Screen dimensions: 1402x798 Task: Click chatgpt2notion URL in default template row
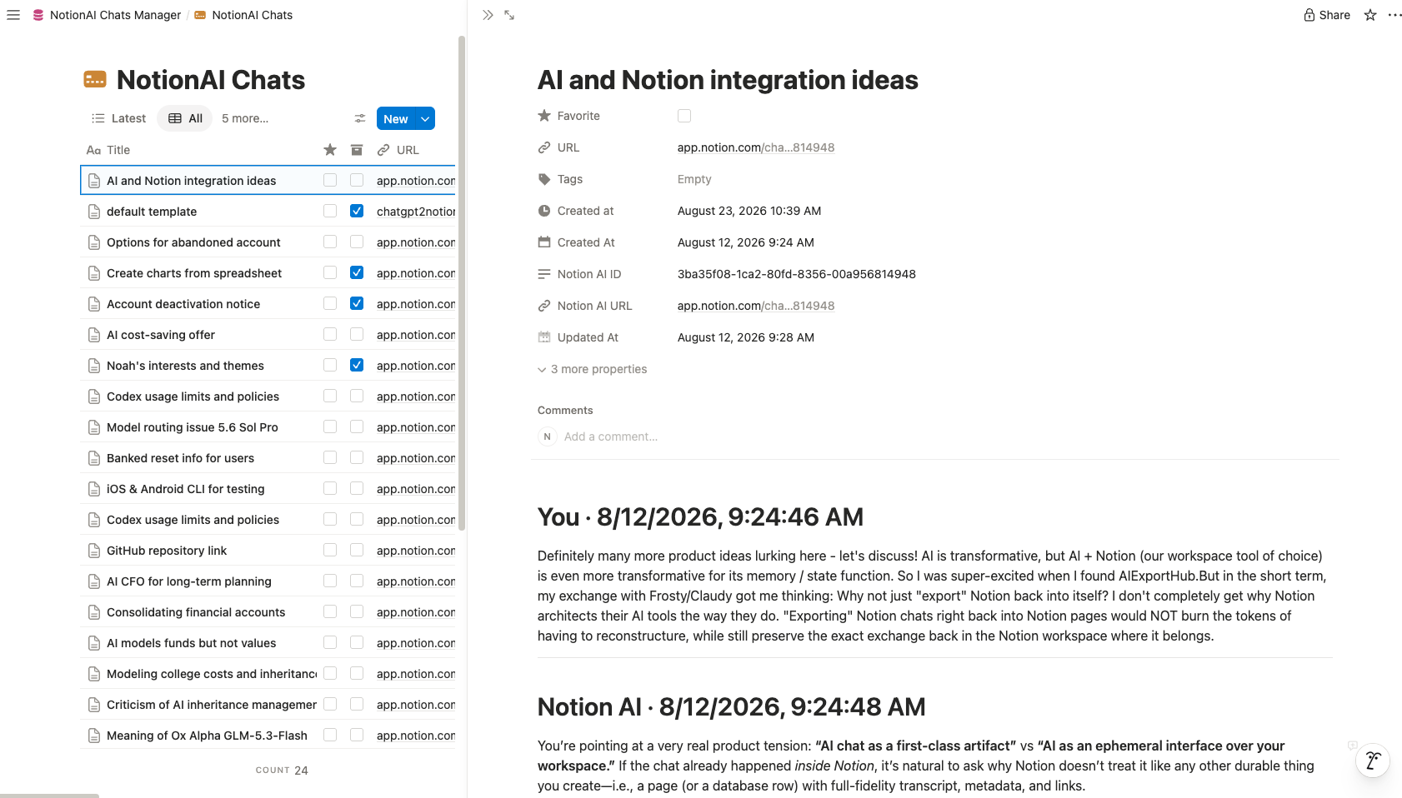[416, 212]
